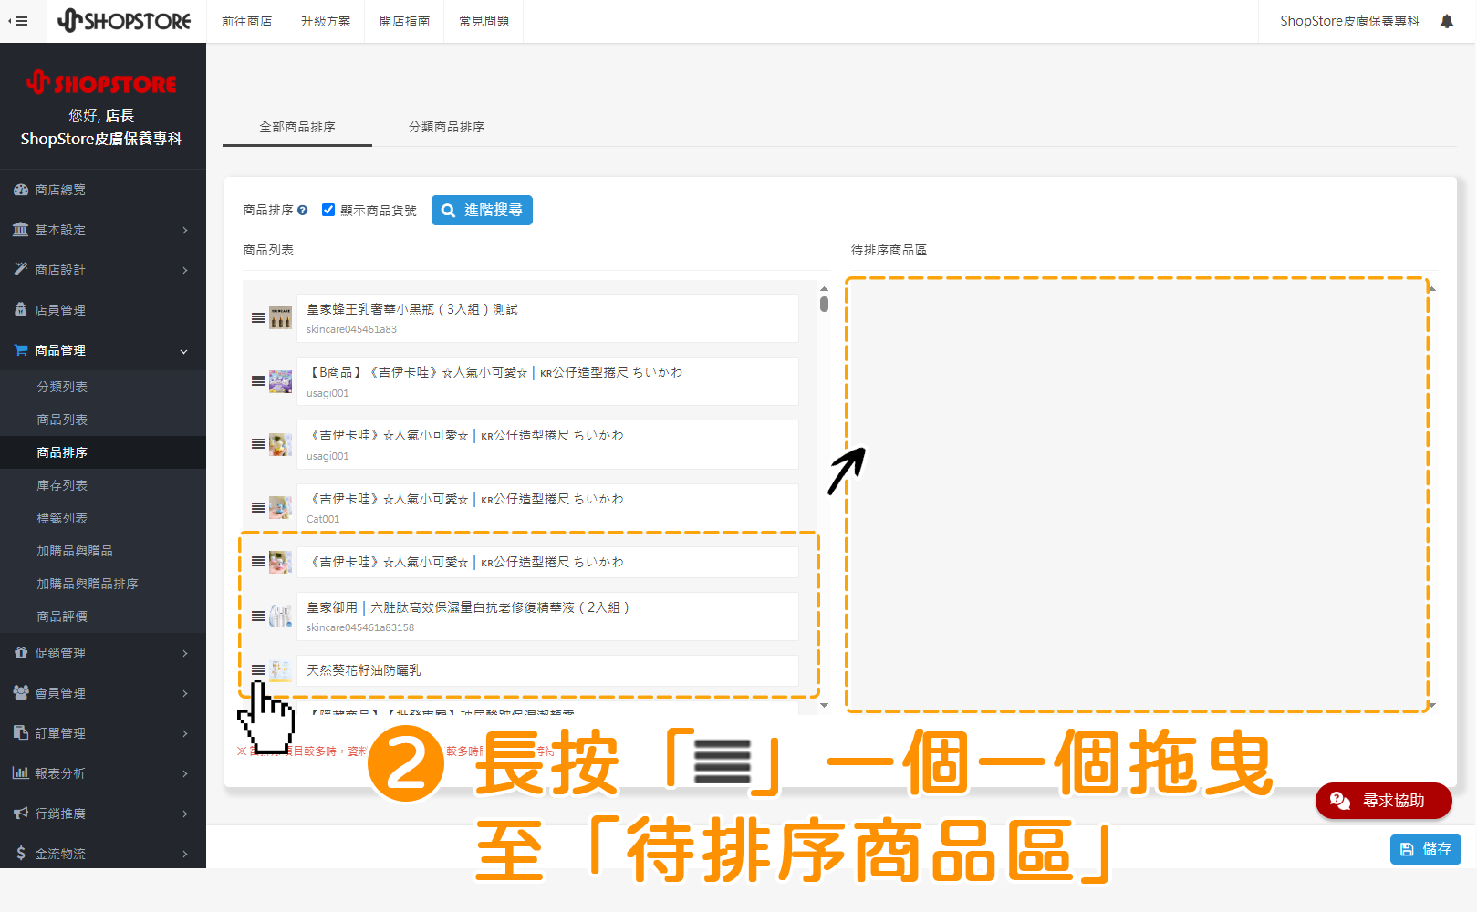This screenshot has width=1477, height=912.
Task: Switch to the 全部商品排序 tab
Action: 297,127
